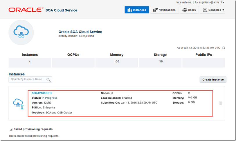Image resolution: width=236 pixels, height=141 pixels.
Task: Click the in-progress instance cloud icon
Action: tap(18, 103)
